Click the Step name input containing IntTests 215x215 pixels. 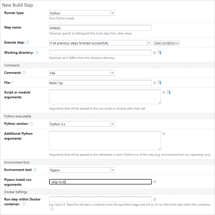click(100, 28)
